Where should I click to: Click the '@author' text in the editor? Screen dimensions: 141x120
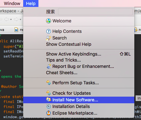click(9, 87)
